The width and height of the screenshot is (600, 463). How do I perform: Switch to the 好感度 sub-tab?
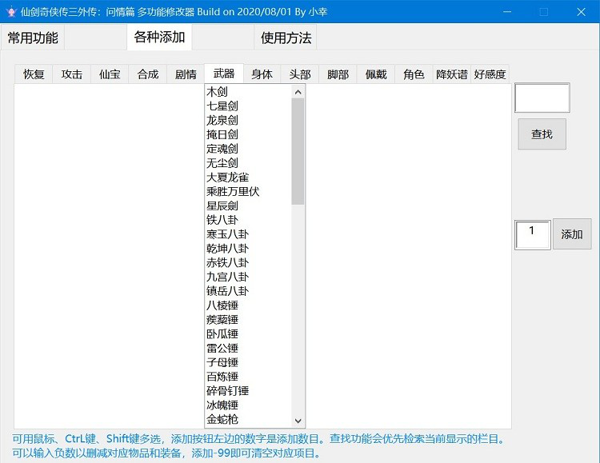pyautogui.click(x=490, y=74)
